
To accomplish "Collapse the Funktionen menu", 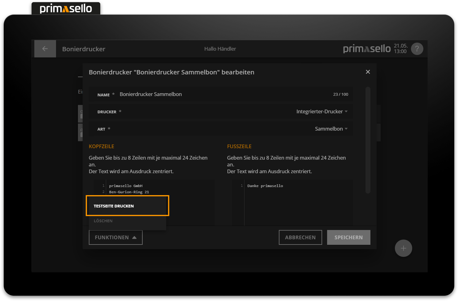I will pos(115,237).
